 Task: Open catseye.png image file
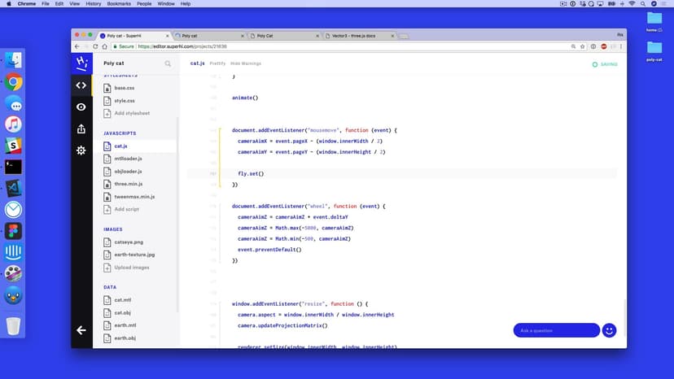pyautogui.click(x=128, y=242)
